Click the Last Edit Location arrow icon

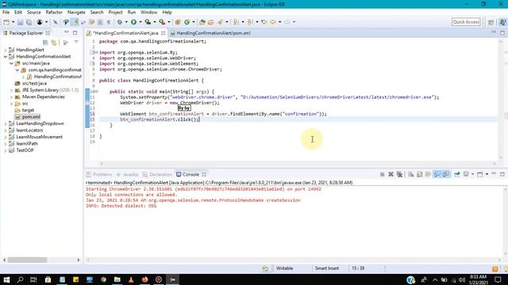(x=264, y=22)
